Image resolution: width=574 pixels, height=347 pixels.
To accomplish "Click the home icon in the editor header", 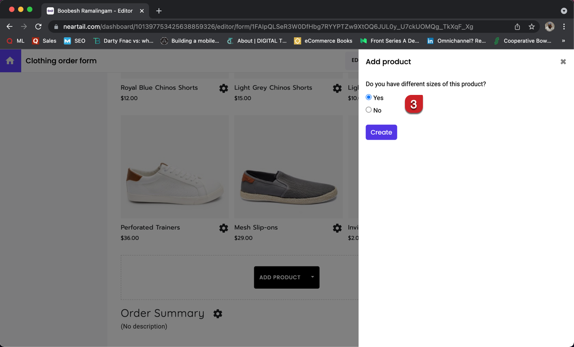I will (10, 61).
